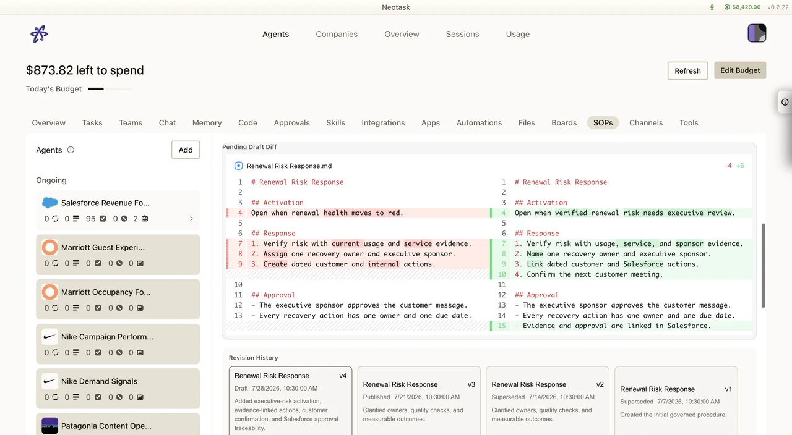Click the robot icon on Nike Demand Signals card
Image resolution: width=792 pixels, height=435 pixels.
(140, 397)
